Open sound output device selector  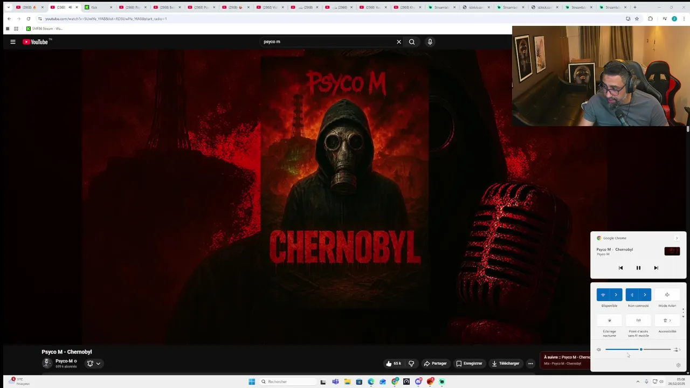click(x=677, y=350)
